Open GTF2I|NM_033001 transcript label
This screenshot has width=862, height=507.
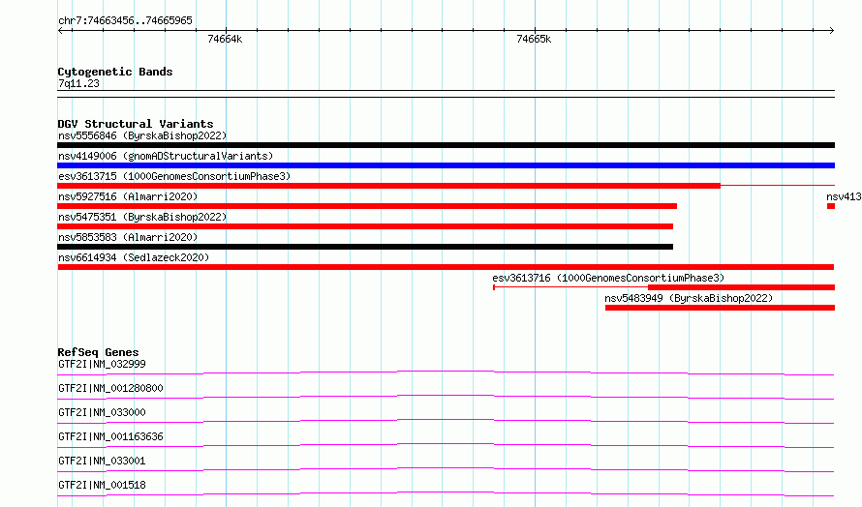[102, 461]
